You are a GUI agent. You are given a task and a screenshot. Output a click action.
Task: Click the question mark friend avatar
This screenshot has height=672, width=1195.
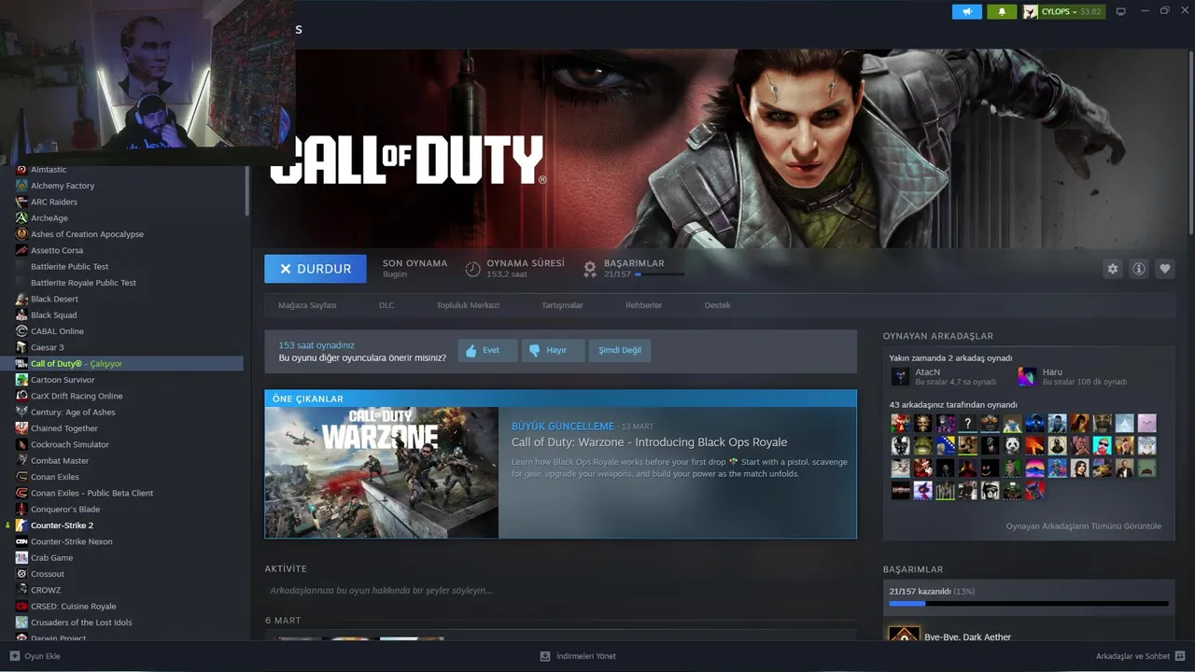pos(968,424)
